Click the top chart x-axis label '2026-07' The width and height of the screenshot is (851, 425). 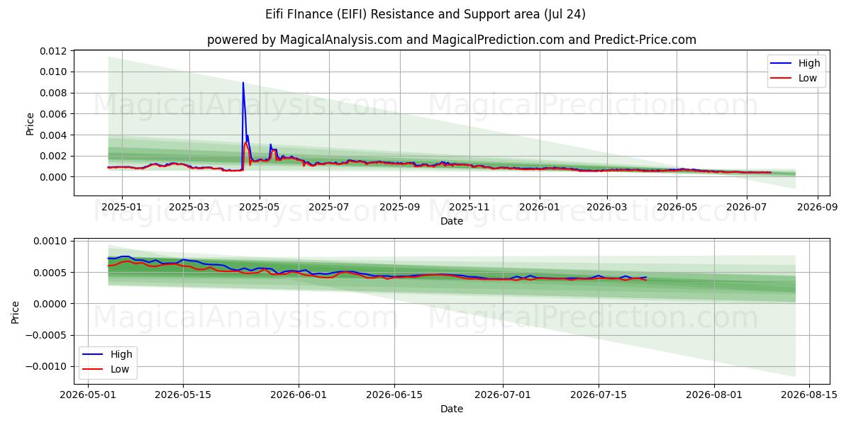click(746, 207)
